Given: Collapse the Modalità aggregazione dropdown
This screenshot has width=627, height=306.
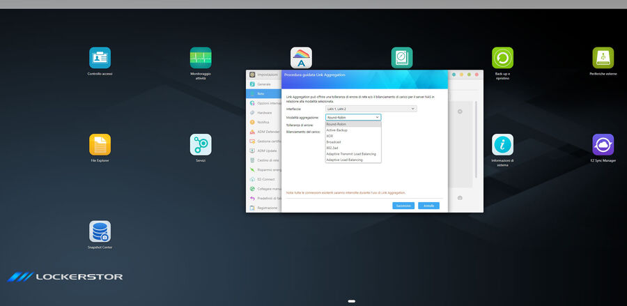Looking at the screenshot, I should coord(353,117).
